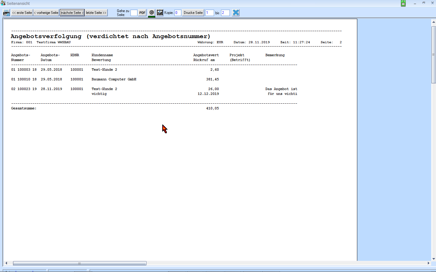The width and height of the screenshot is (436, 272).
Task: Restore down the Seitenansicht window
Action: tap(424, 3)
